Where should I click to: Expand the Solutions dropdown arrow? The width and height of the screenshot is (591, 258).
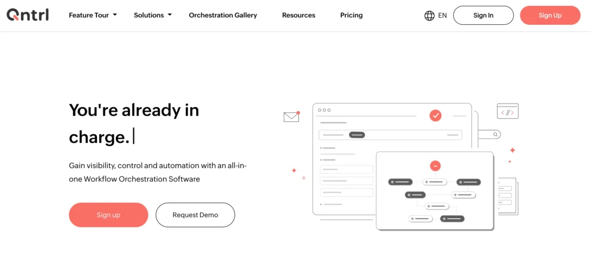click(x=170, y=15)
